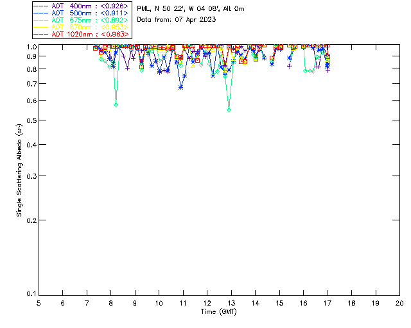Click the x-axis tick label 13

point(231,303)
